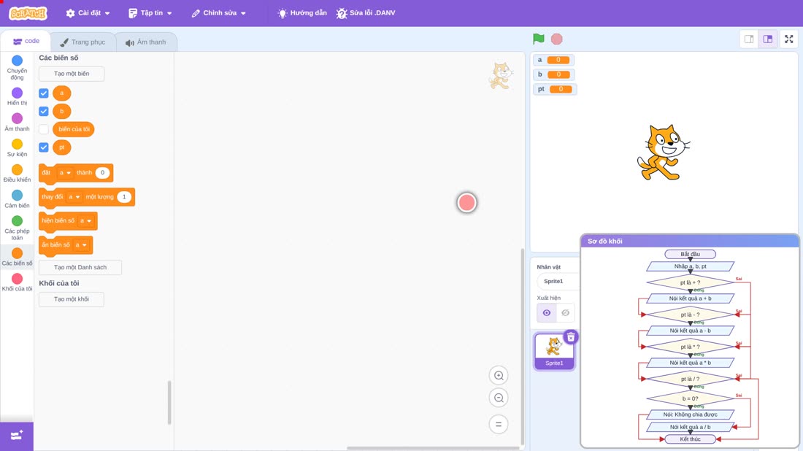Select the Hiển thị block category
This screenshot has width=803, height=451.
tap(17, 96)
